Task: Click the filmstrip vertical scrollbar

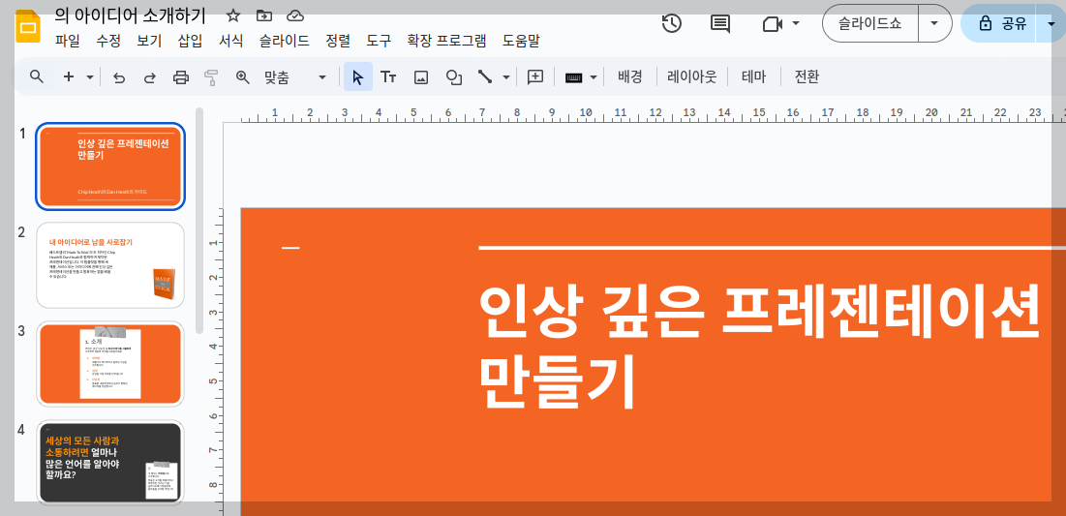Action: tap(199, 221)
